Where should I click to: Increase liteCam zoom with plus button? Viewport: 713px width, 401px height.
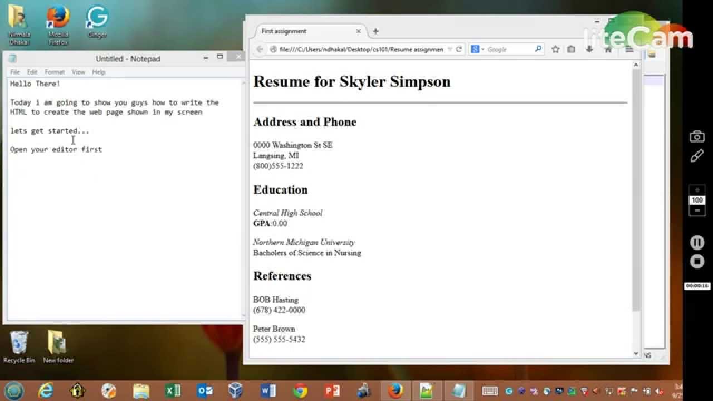point(697,190)
